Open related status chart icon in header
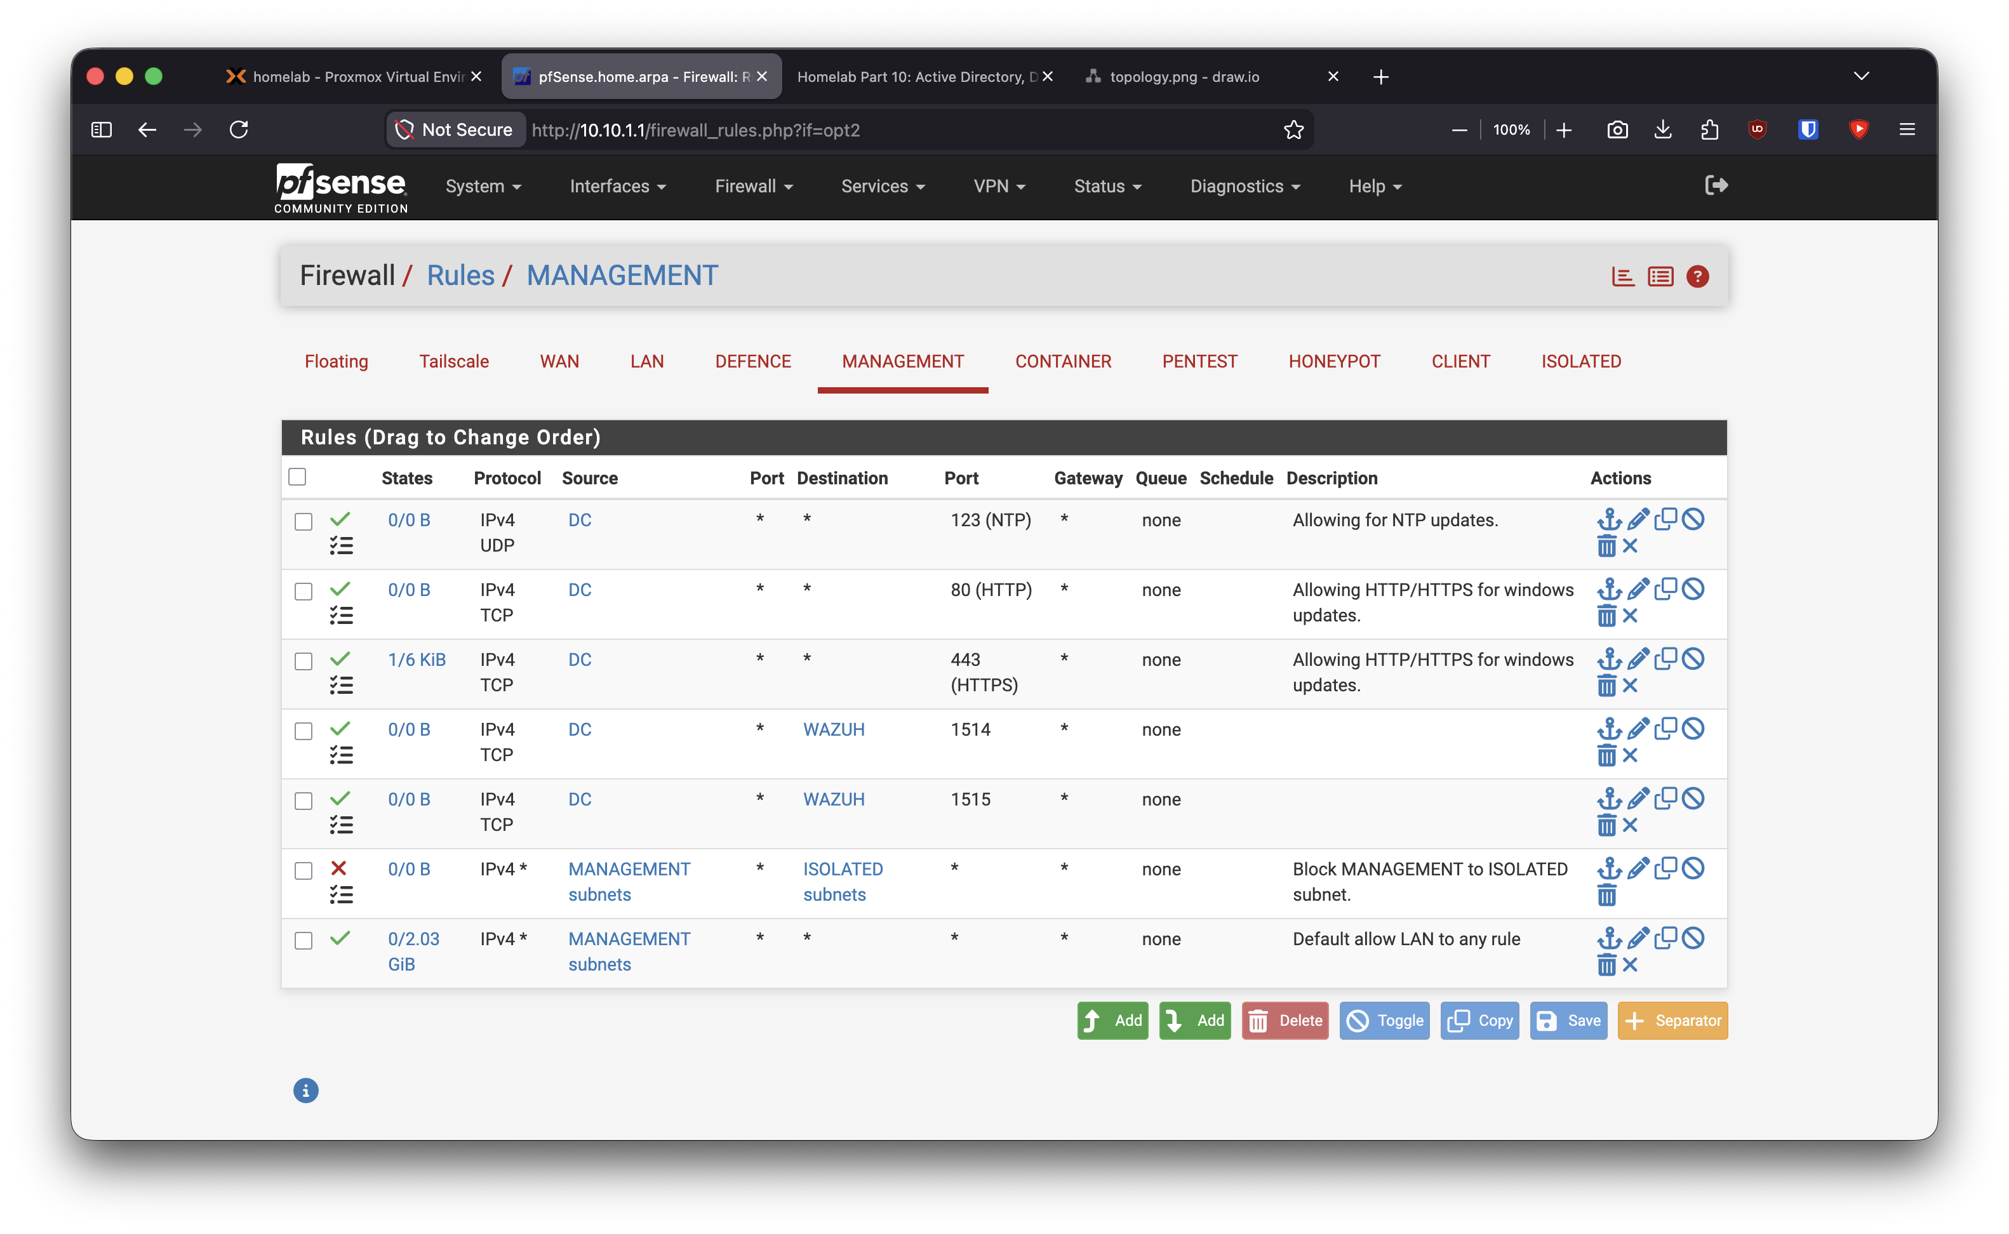2009x1234 pixels. tap(1623, 277)
